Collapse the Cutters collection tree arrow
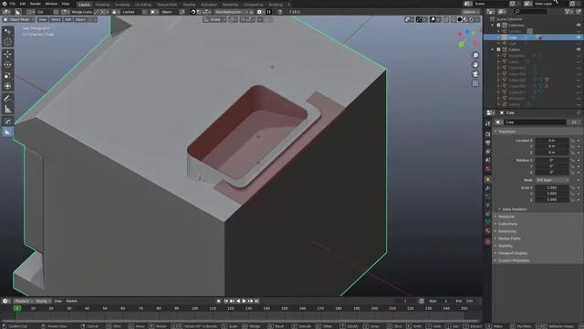This screenshot has height=329, width=584. pyautogui.click(x=493, y=49)
